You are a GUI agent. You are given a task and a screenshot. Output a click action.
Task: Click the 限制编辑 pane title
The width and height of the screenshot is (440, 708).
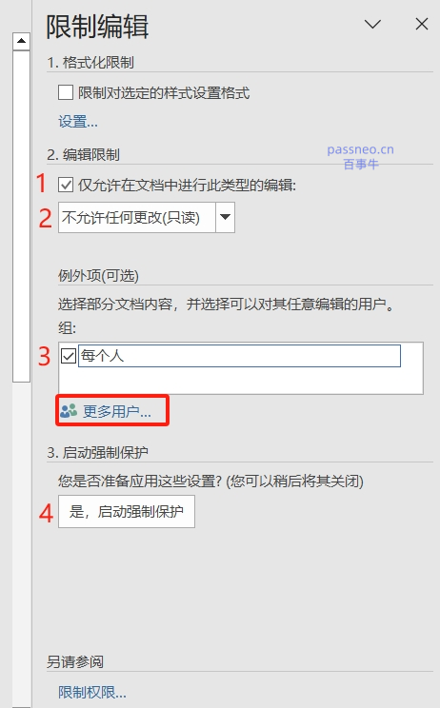pyautogui.click(x=97, y=27)
